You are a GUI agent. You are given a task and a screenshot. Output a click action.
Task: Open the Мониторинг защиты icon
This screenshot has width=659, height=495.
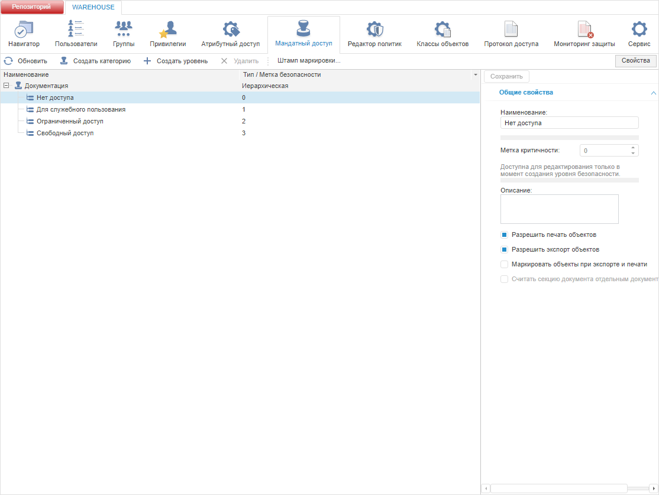pos(584,29)
